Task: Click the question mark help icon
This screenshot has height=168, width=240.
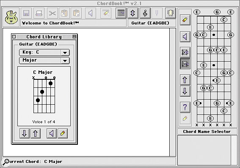Action: [185, 107]
